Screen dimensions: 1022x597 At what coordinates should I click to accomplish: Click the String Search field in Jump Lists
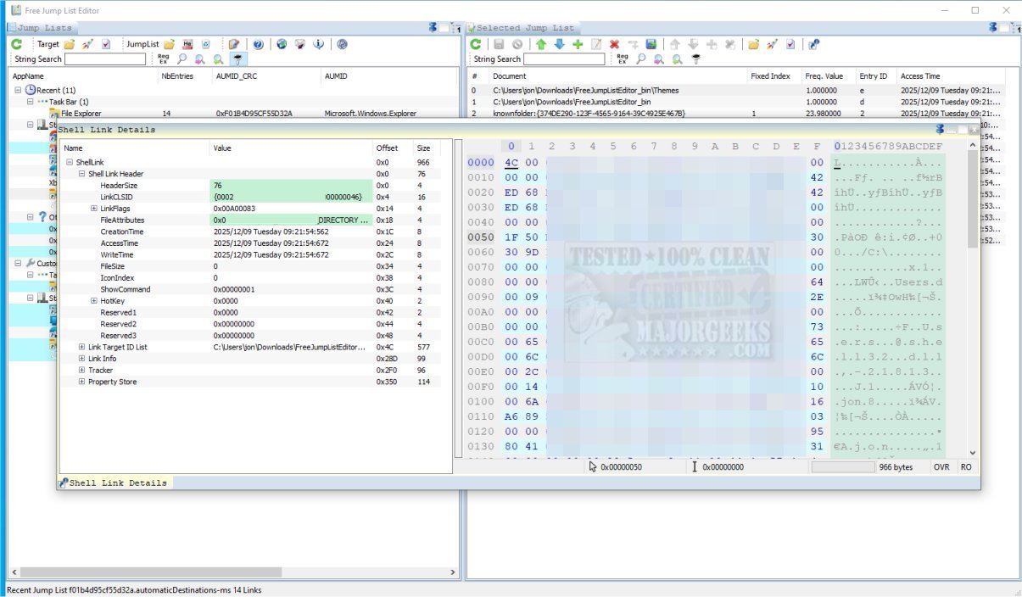click(x=105, y=59)
